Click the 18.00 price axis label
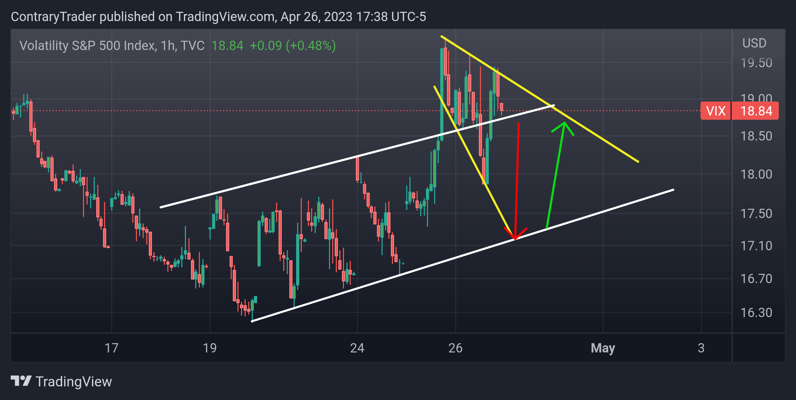 [x=756, y=174]
